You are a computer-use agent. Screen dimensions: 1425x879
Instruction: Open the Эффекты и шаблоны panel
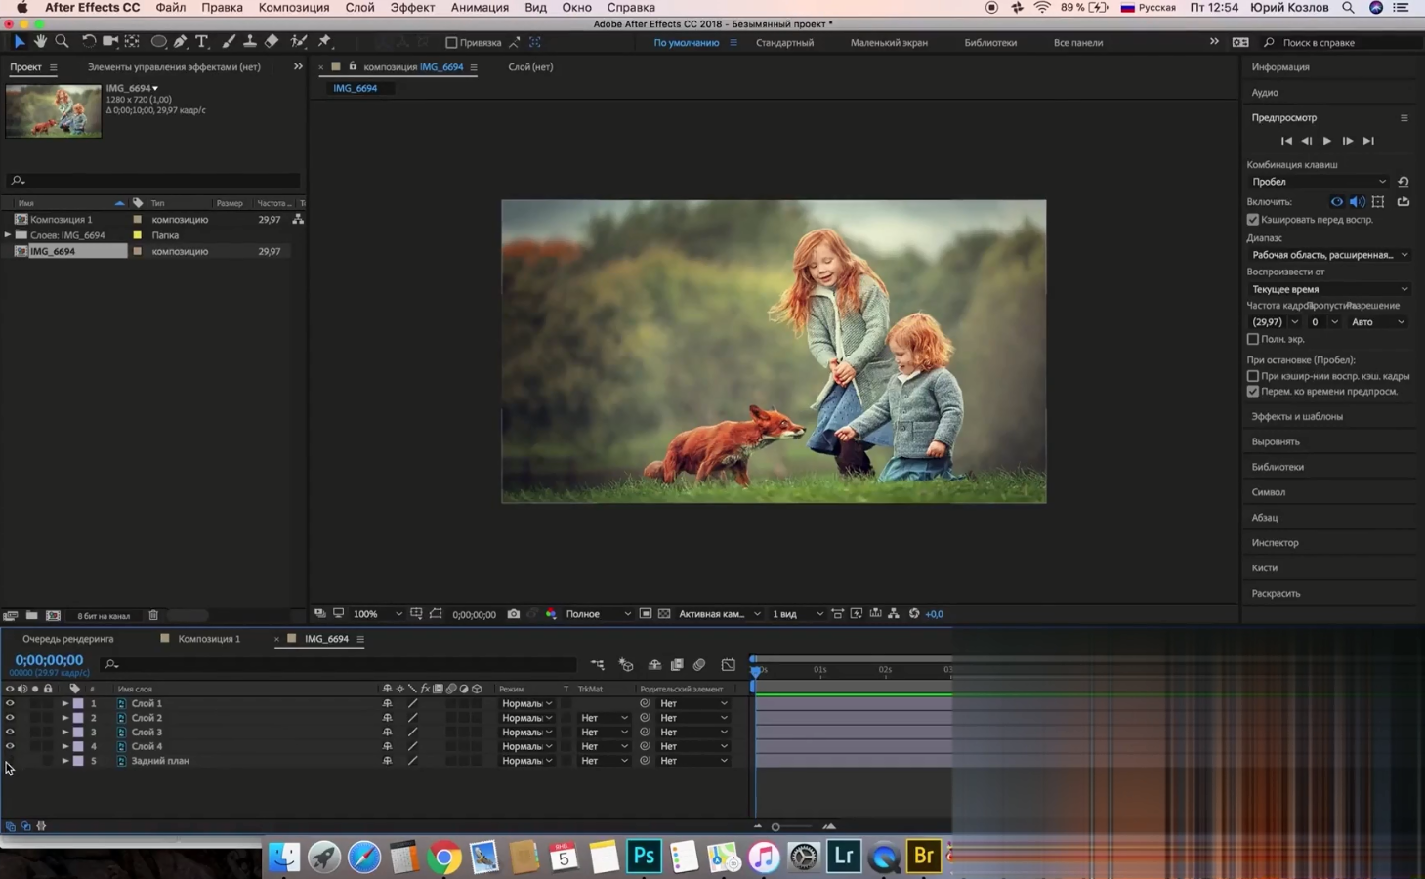1296,416
